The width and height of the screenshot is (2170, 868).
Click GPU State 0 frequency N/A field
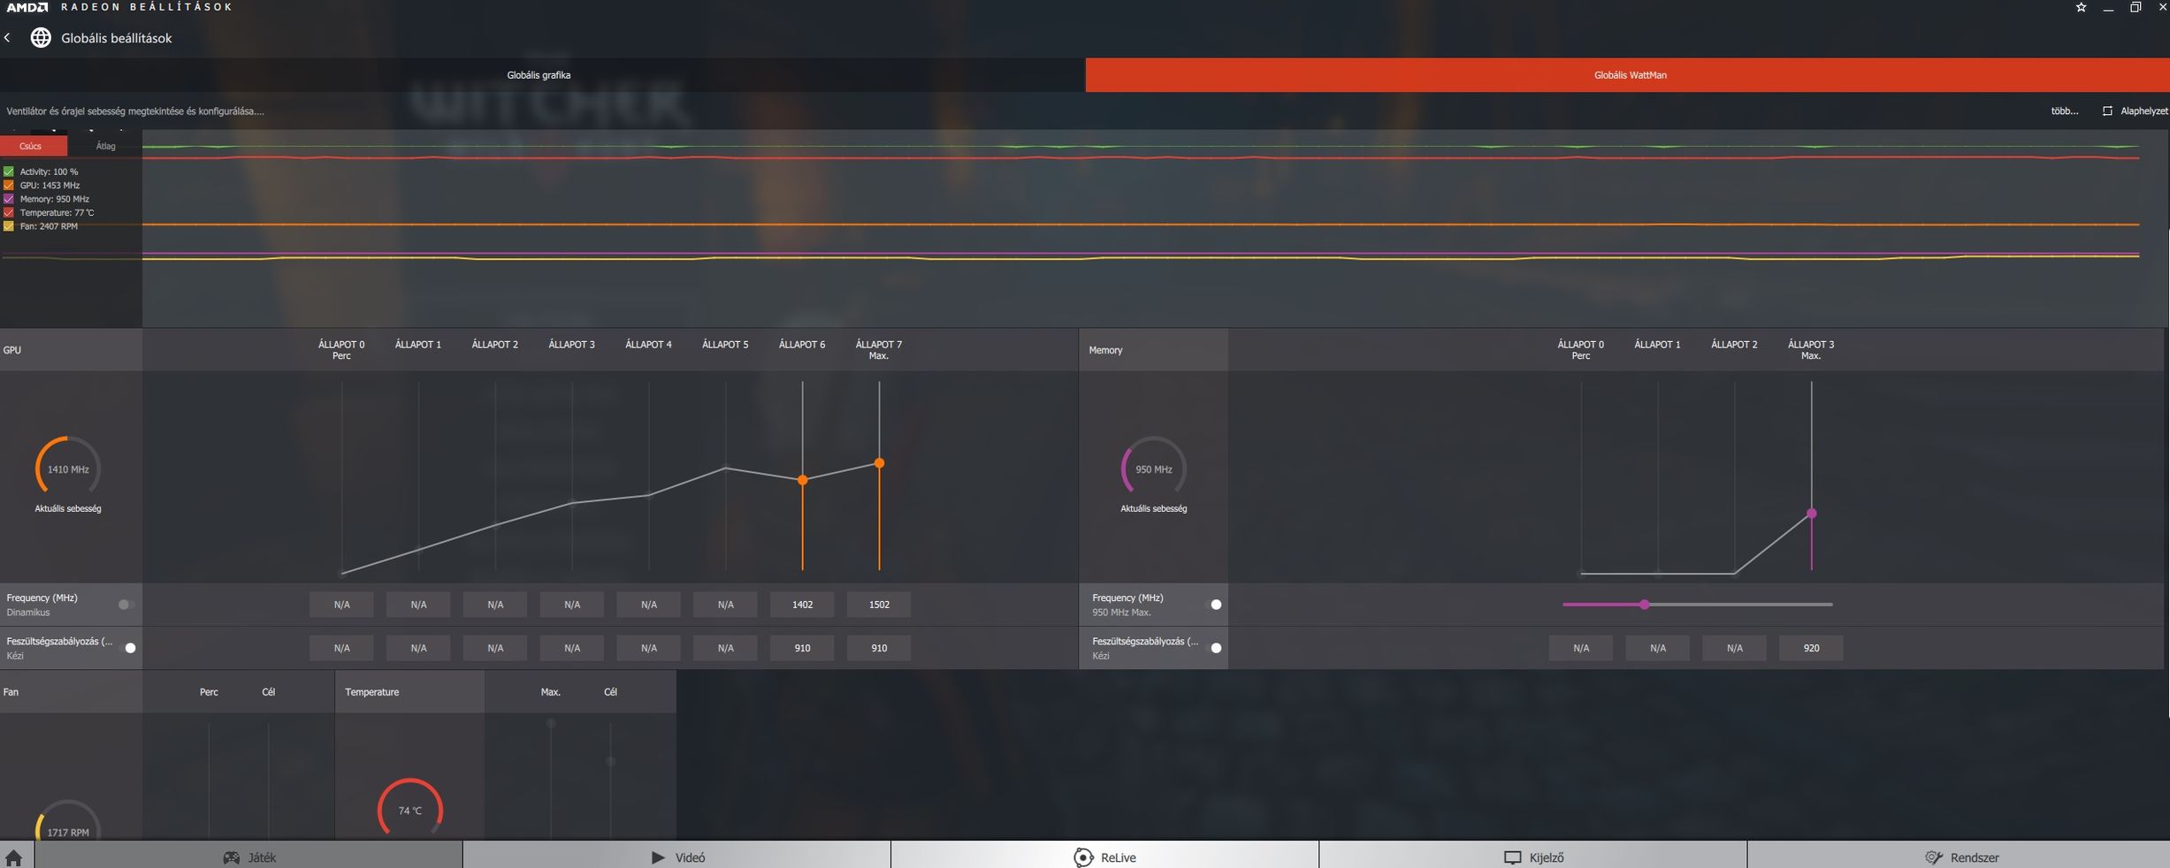[x=341, y=605]
